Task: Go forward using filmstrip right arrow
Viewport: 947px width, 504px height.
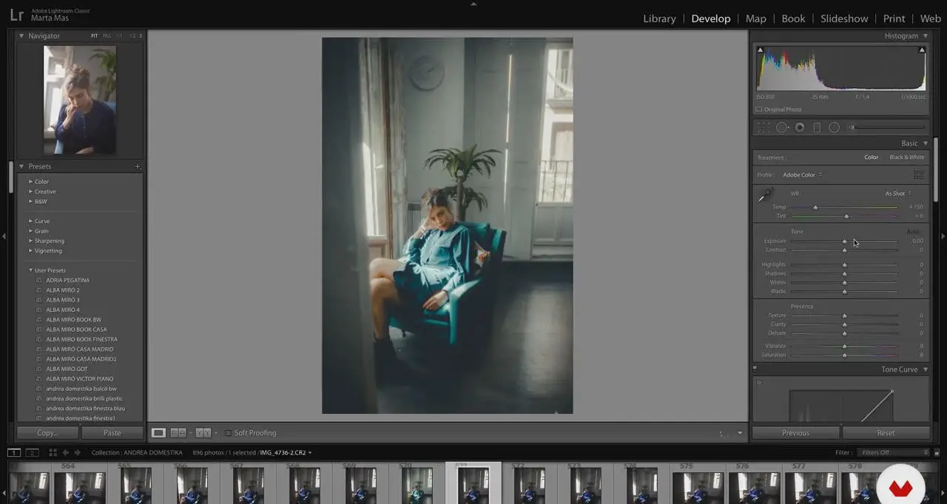Action: click(x=77, y=452)
